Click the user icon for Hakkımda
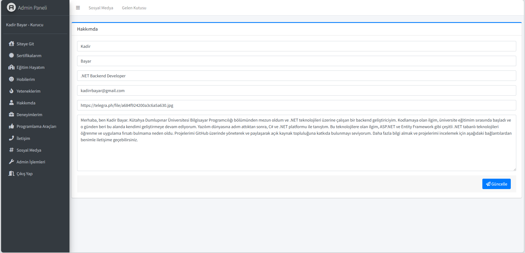Image resolution: width=525 pixels, height=253 pixels. tap(11, 102)
